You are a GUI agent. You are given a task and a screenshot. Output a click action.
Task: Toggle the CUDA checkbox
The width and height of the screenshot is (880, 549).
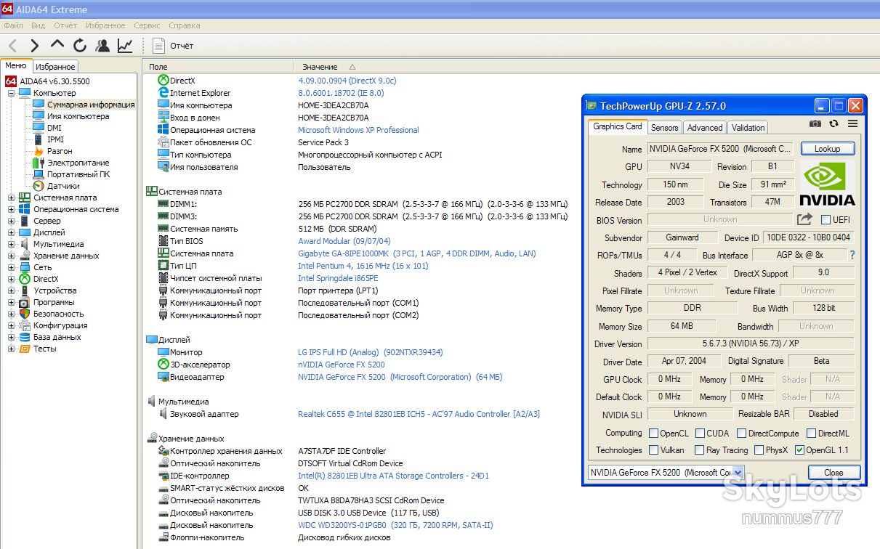click(x=700, y=433)
